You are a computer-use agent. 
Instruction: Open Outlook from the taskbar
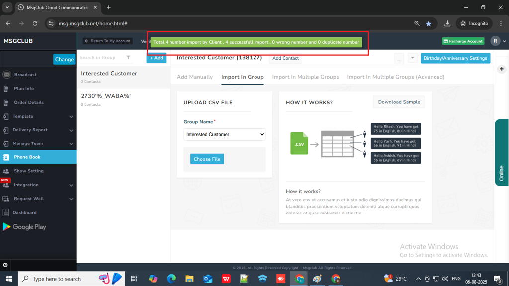pos(208,279)
